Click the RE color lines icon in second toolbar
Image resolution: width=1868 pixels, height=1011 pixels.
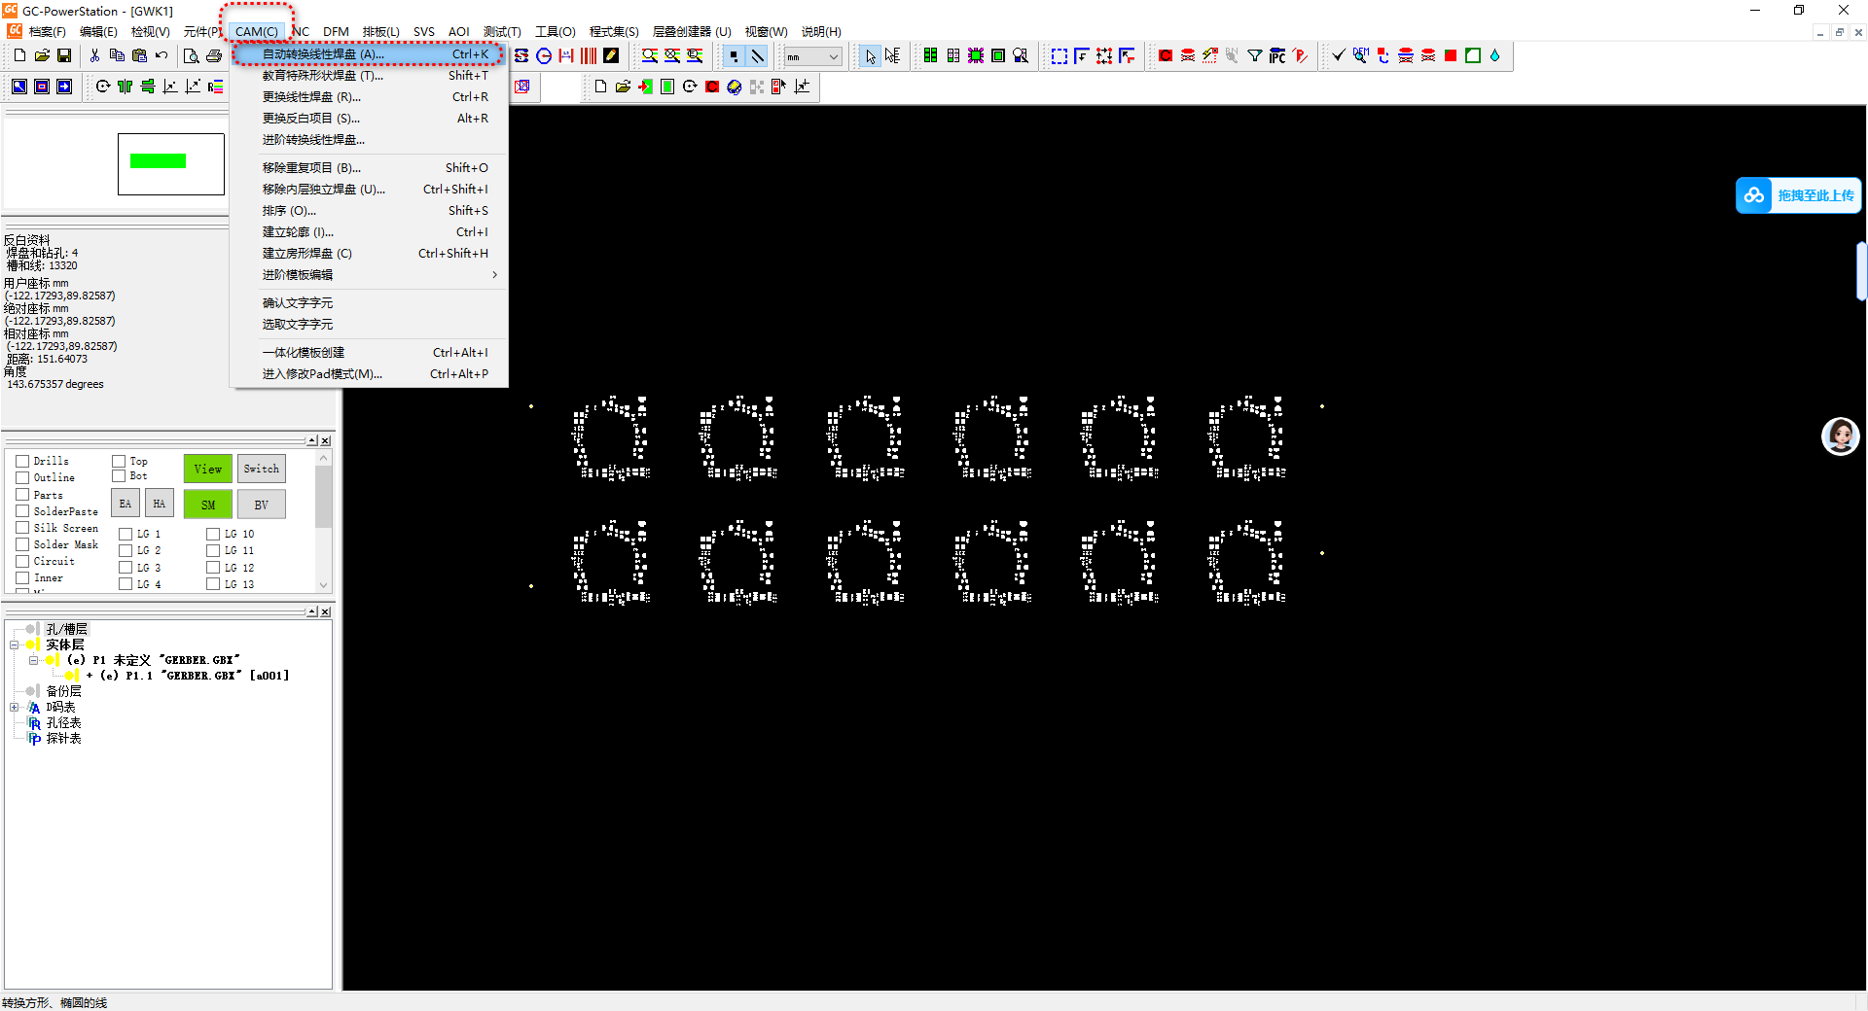pyautogui.click(x=215, y=87)
